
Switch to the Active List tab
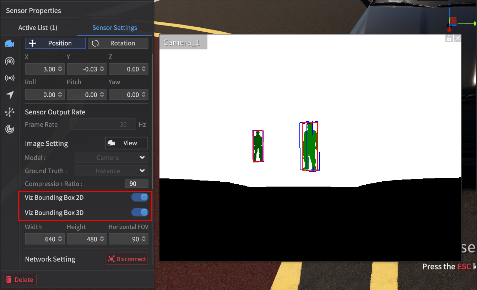click(38, 27)
